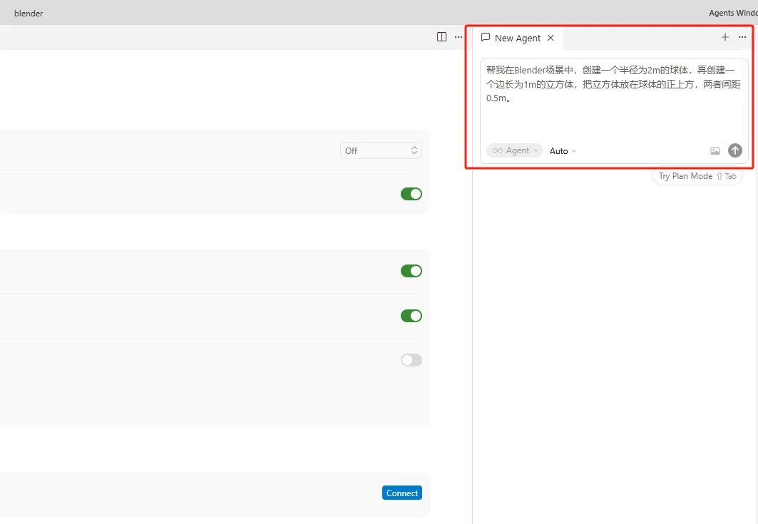Enable the grey switched-off toggle
This screenshot has height=524, width=758.
(x=411, y=360)
